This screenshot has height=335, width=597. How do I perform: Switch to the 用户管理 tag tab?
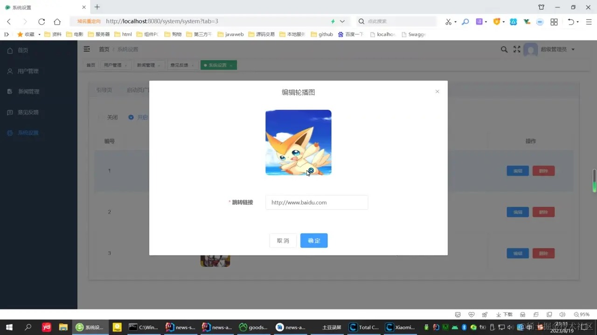[116, 65]
